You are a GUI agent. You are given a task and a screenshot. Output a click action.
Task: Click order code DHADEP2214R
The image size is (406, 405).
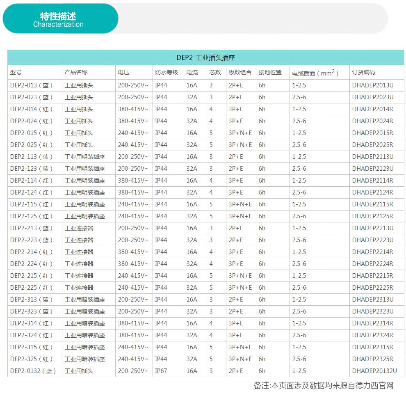coord(373,252)
